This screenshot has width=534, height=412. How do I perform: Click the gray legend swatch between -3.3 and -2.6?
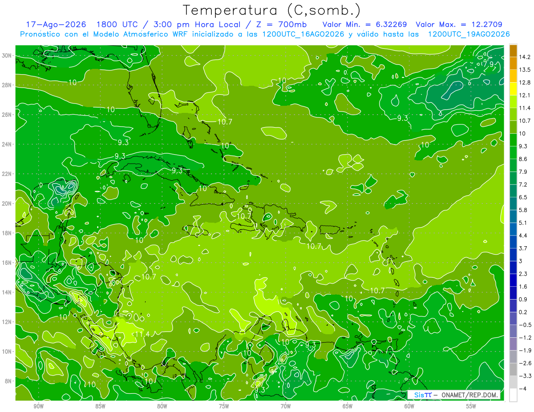click(x=513, y=369)
